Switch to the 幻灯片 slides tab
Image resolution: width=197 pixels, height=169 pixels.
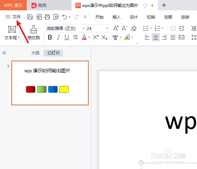[x=53, y=53]
